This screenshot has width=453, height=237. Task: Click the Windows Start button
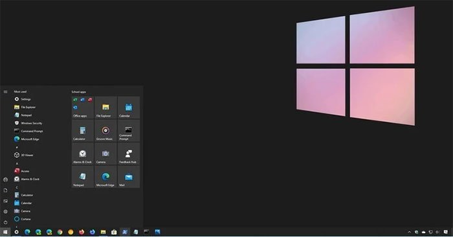pyautogui.click(x=5, y=232)
